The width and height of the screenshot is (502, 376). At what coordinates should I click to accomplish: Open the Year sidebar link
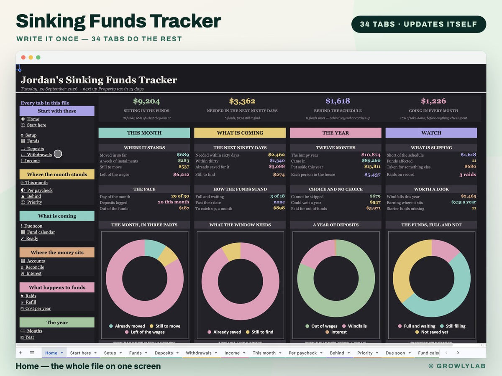click(28, 337)
